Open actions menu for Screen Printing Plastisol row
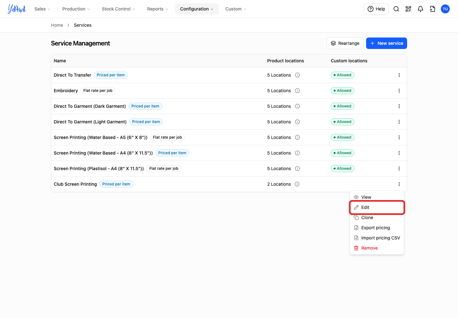 [x=399, y=169]
